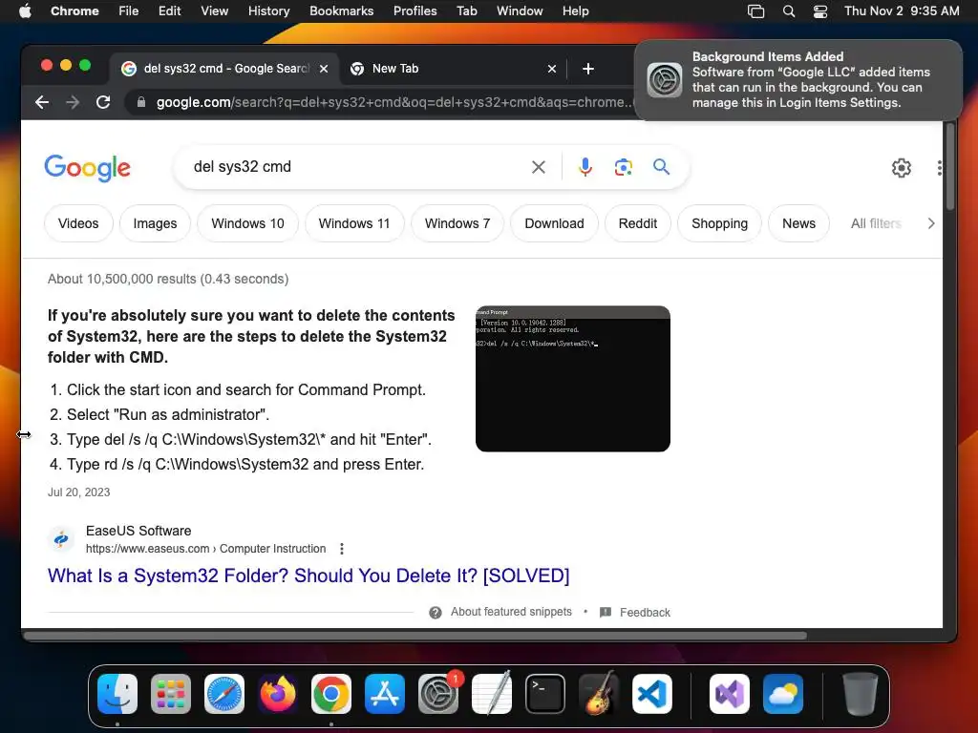Screen dimensions: 978x733
Task: Click the Chrome icon in the Dock
Action: (331, 694)
